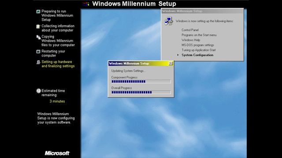Click the Component Progress bar
This screenshot has height=158, width=282.
click(141, 82)
